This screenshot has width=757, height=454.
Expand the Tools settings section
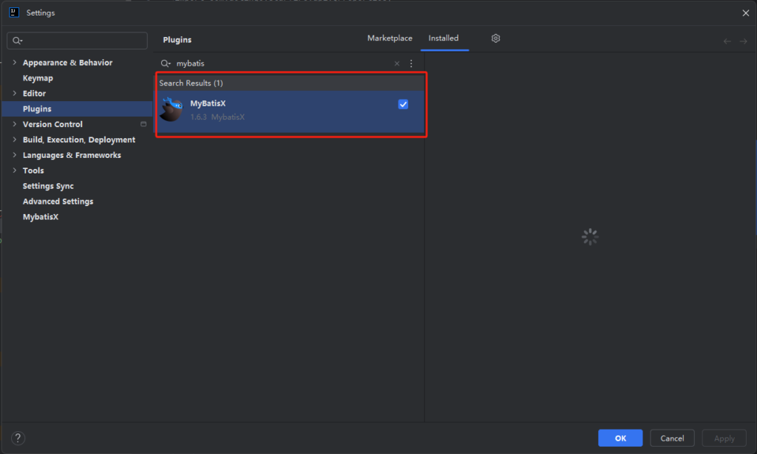[x=15, y=170]
